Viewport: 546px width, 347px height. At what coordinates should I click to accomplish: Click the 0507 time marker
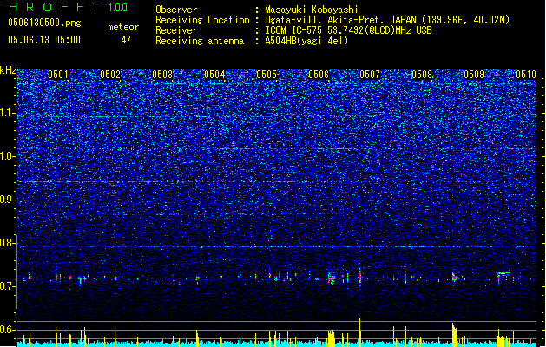370,75
